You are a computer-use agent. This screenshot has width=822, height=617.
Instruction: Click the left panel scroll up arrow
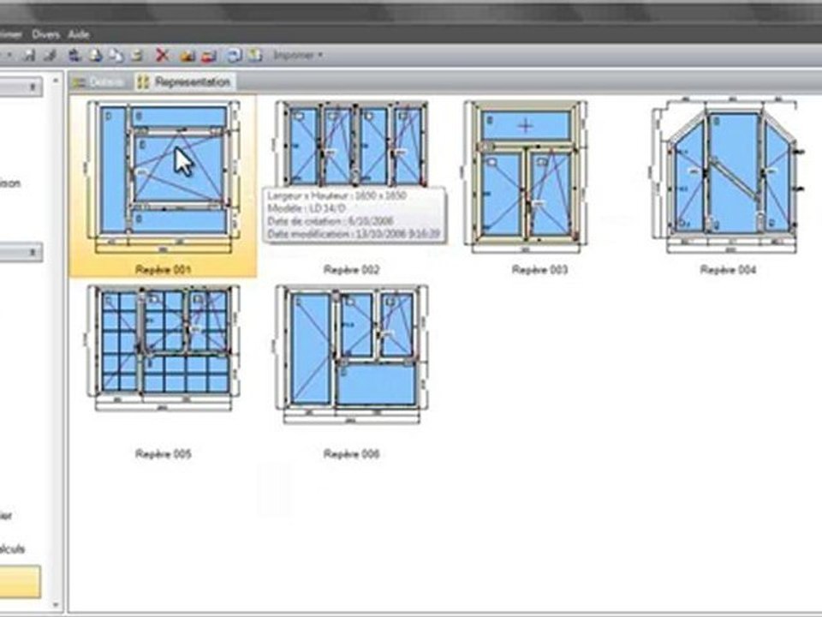[x=57, y=81]
